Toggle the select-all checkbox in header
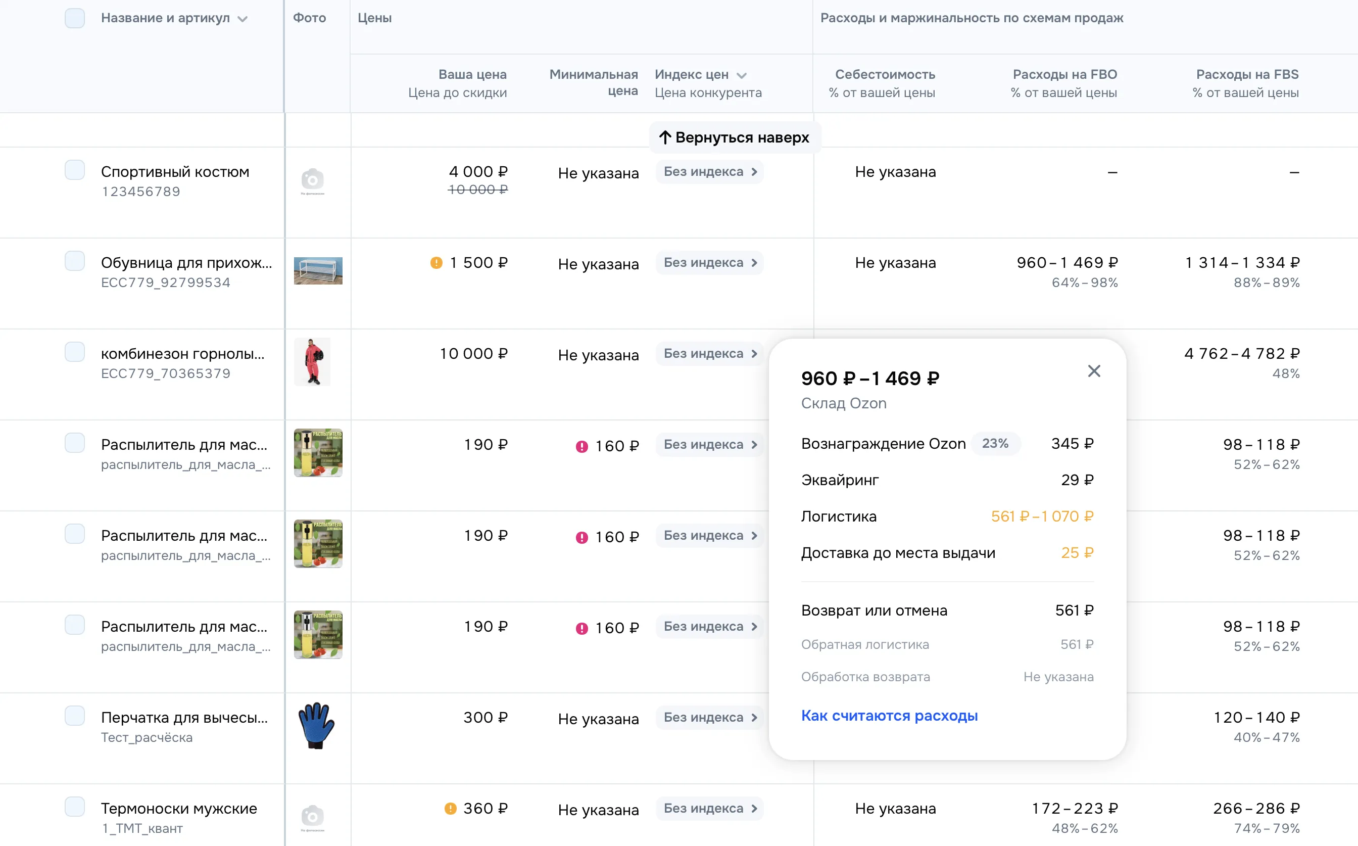The image size is (1358, 846). [75, 18]
